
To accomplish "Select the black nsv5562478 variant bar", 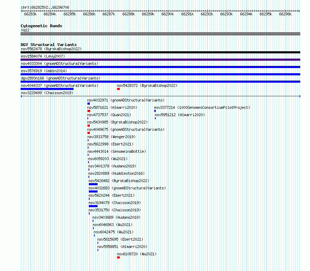I will click(x=160, y=52).
